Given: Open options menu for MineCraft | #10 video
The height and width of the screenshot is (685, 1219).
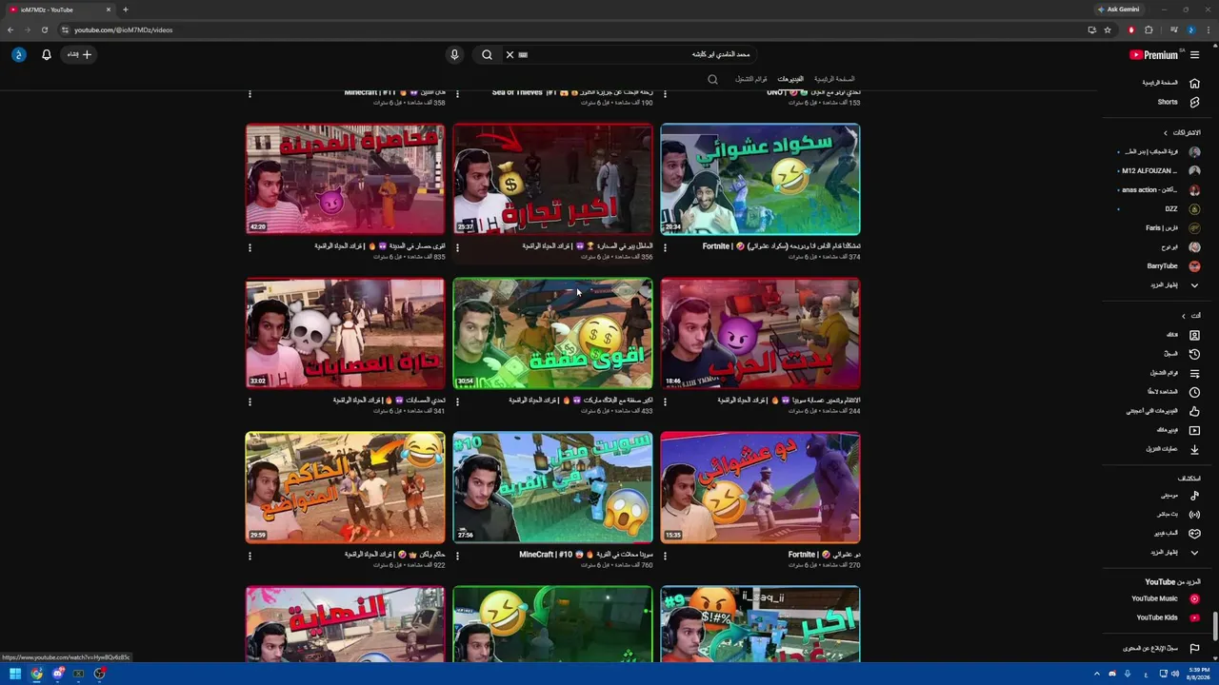Looking at the screenshot, I should coord(457,556).
